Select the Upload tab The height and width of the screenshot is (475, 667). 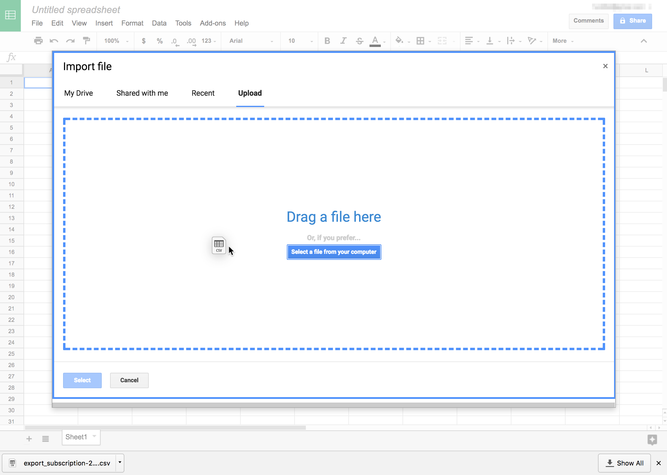250,93
